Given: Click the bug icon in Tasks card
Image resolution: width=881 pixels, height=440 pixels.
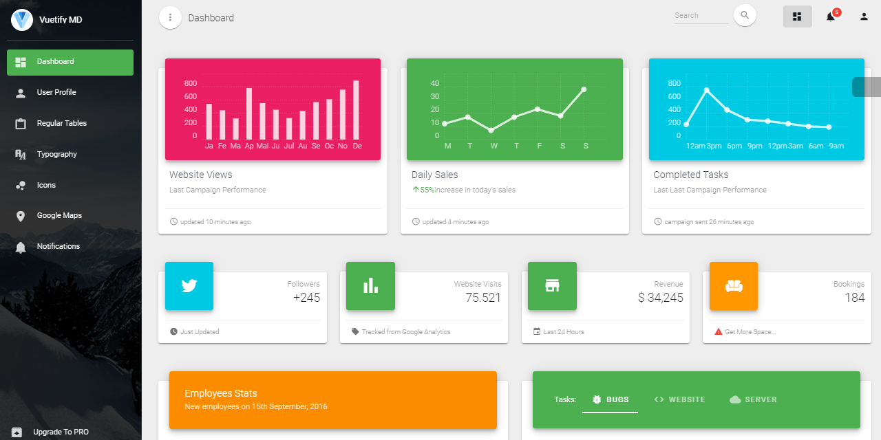Looking at the screenshot, I should tap(596, 399).
